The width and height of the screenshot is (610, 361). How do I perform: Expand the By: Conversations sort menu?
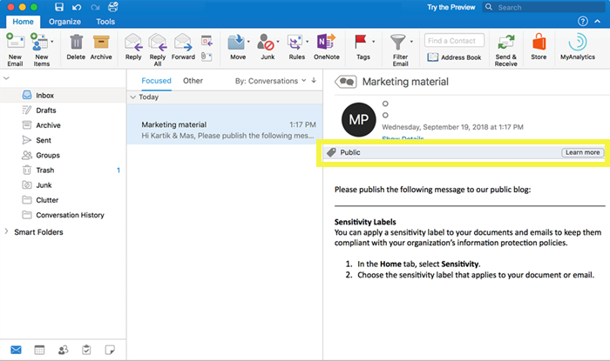[270, 81]
